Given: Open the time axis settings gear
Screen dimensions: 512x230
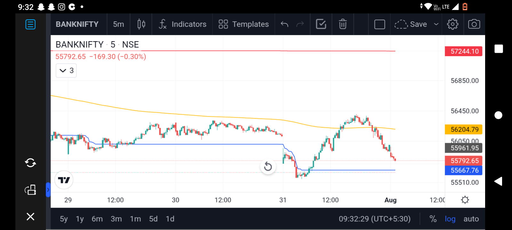Looking at the screenshot, I should tap(465, 200).
